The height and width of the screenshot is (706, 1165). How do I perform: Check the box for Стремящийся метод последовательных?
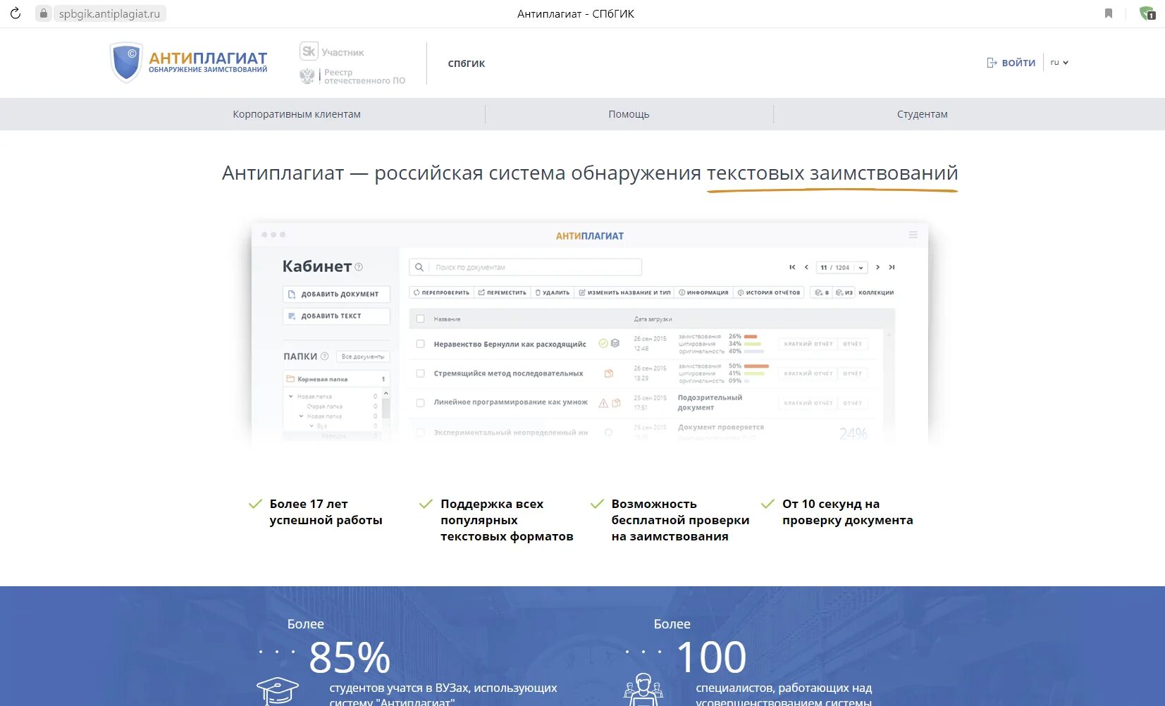421,373
